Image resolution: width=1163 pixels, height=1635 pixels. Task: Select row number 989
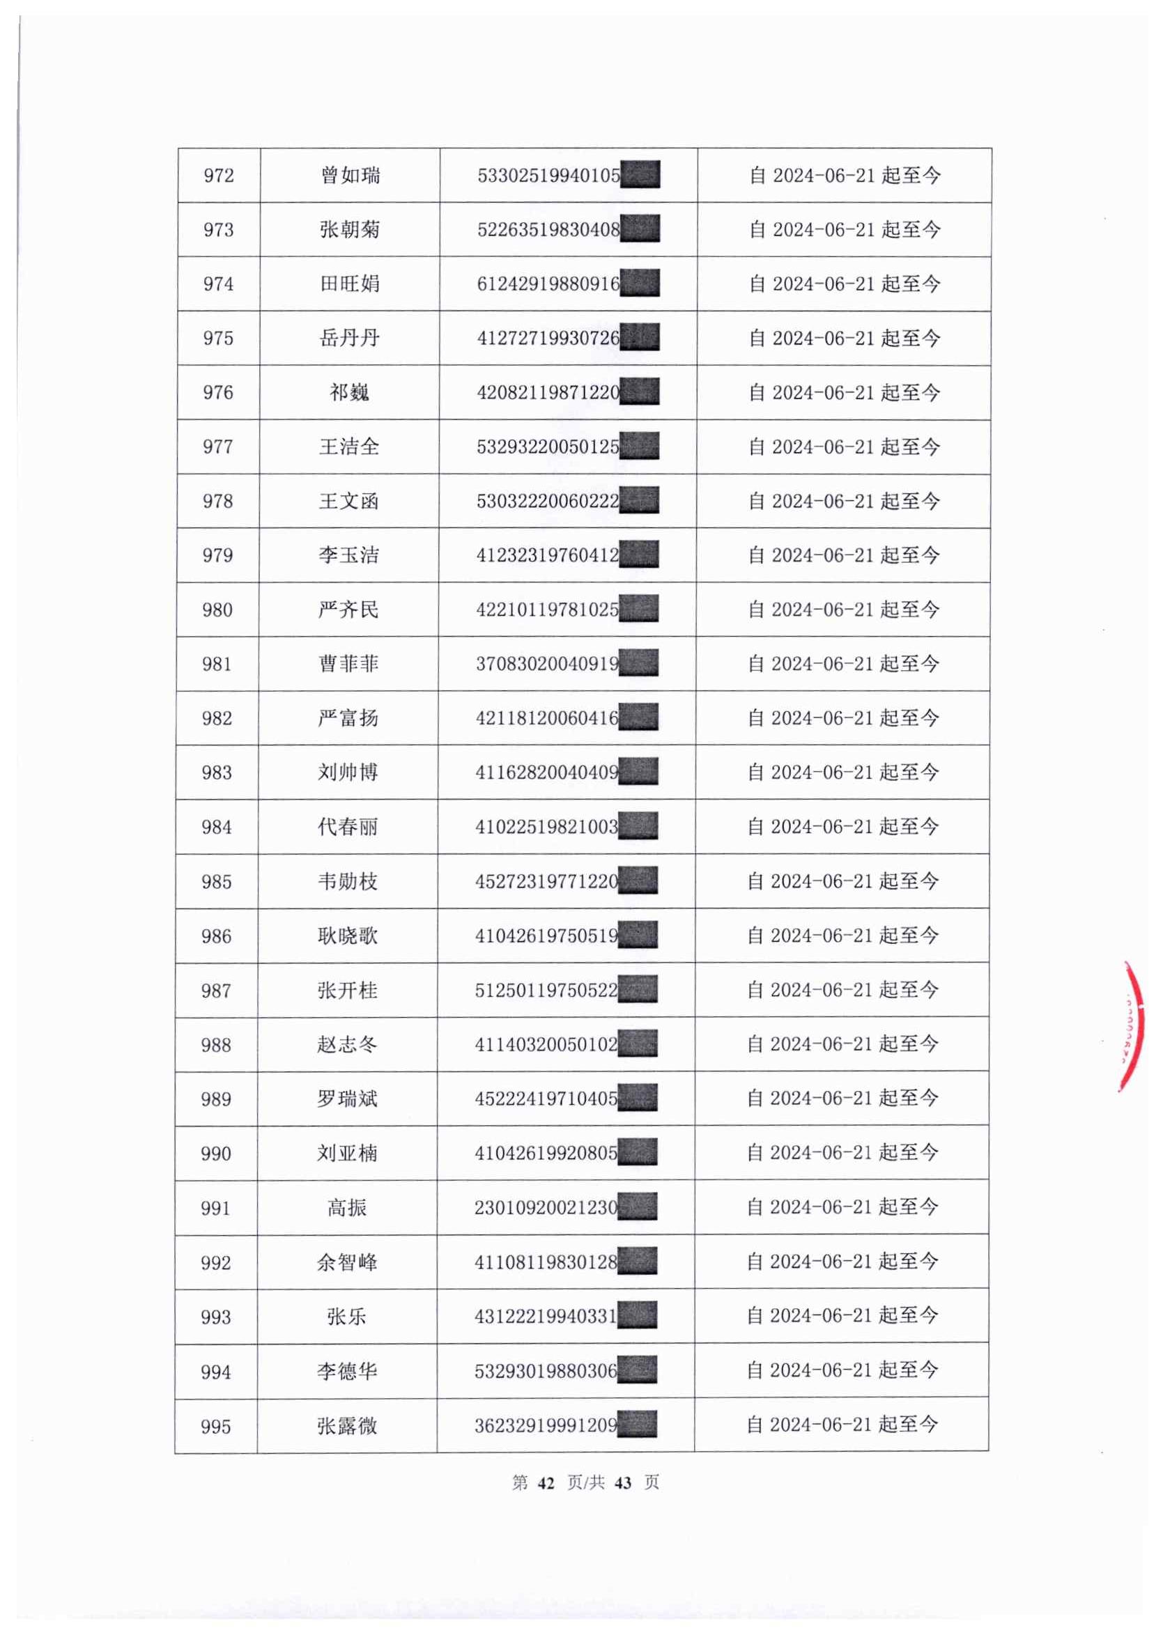click(x=216, y=1099)
